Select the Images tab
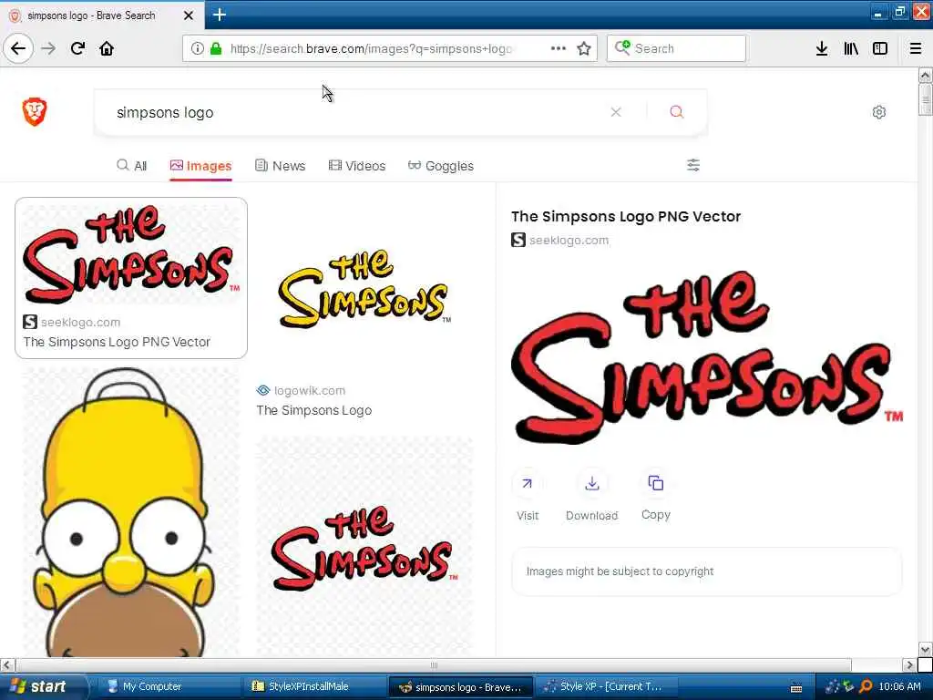 pyautogui.click(x=200, y=166)
